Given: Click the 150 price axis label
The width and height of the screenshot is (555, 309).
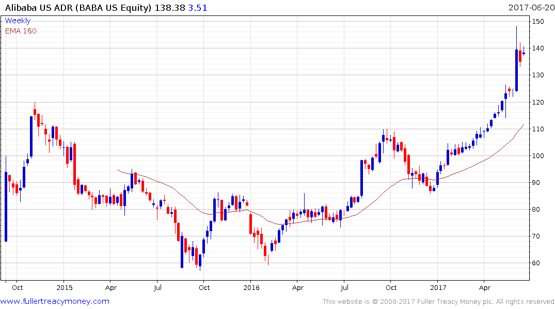Looking at the screenshot, I should click(538, 22).
